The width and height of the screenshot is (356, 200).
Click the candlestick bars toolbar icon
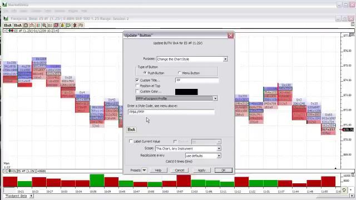click(38, 25)
